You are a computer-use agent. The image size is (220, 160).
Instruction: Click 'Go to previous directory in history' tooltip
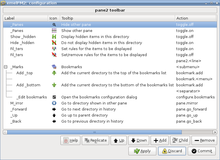92,121
